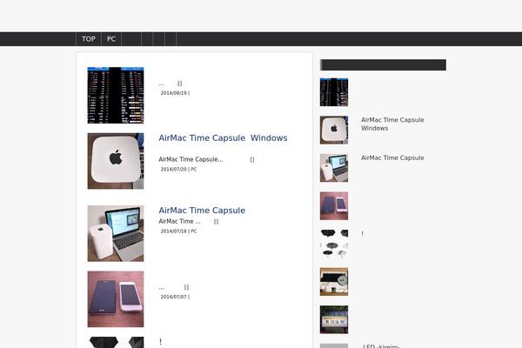
Task: Click read-more brackets link in 2014/07/07 post
Action: pos(186,287)
